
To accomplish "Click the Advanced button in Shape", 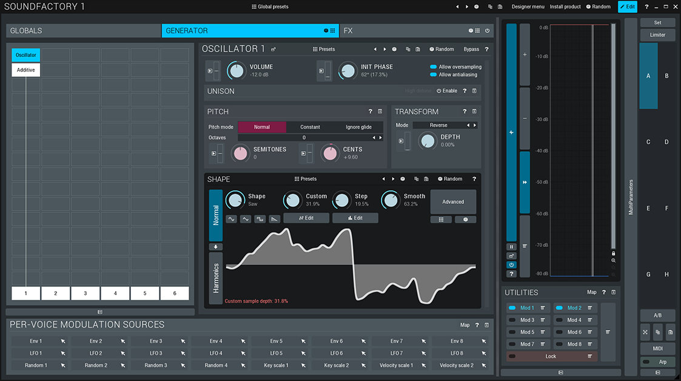I will click(x=453, y=201).
